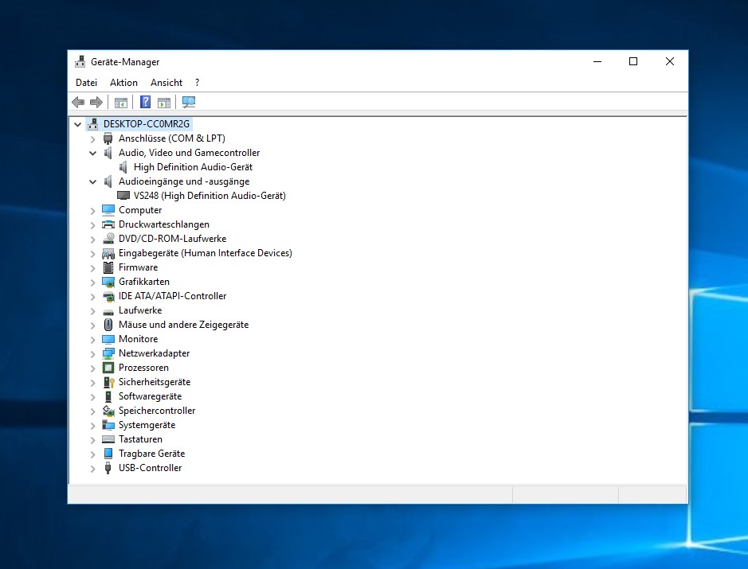The image size is (748, 569).
Task: Click the Back arrow in the toolbar
Action: point(78,102)
